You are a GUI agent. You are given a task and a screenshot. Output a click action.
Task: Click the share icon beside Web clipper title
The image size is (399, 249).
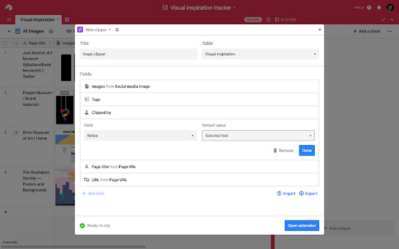[117, 29]
